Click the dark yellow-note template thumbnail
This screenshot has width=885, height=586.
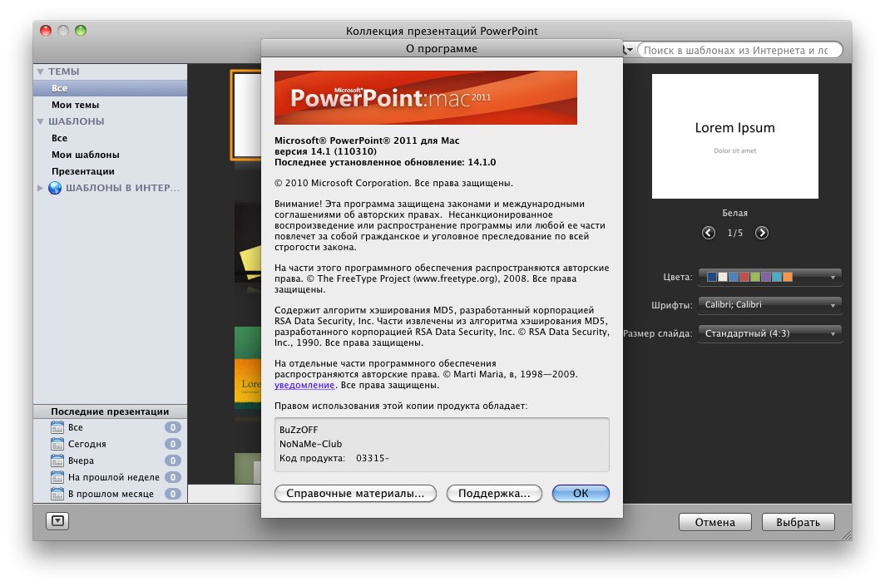coord(247,243)
